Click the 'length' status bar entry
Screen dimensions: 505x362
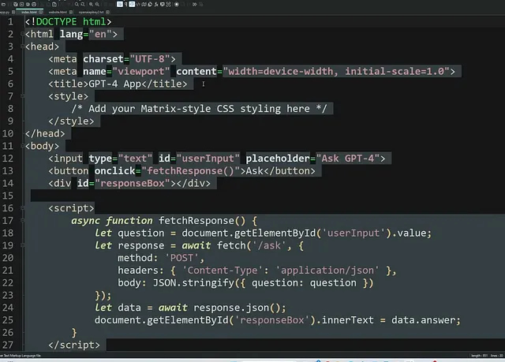480,356
